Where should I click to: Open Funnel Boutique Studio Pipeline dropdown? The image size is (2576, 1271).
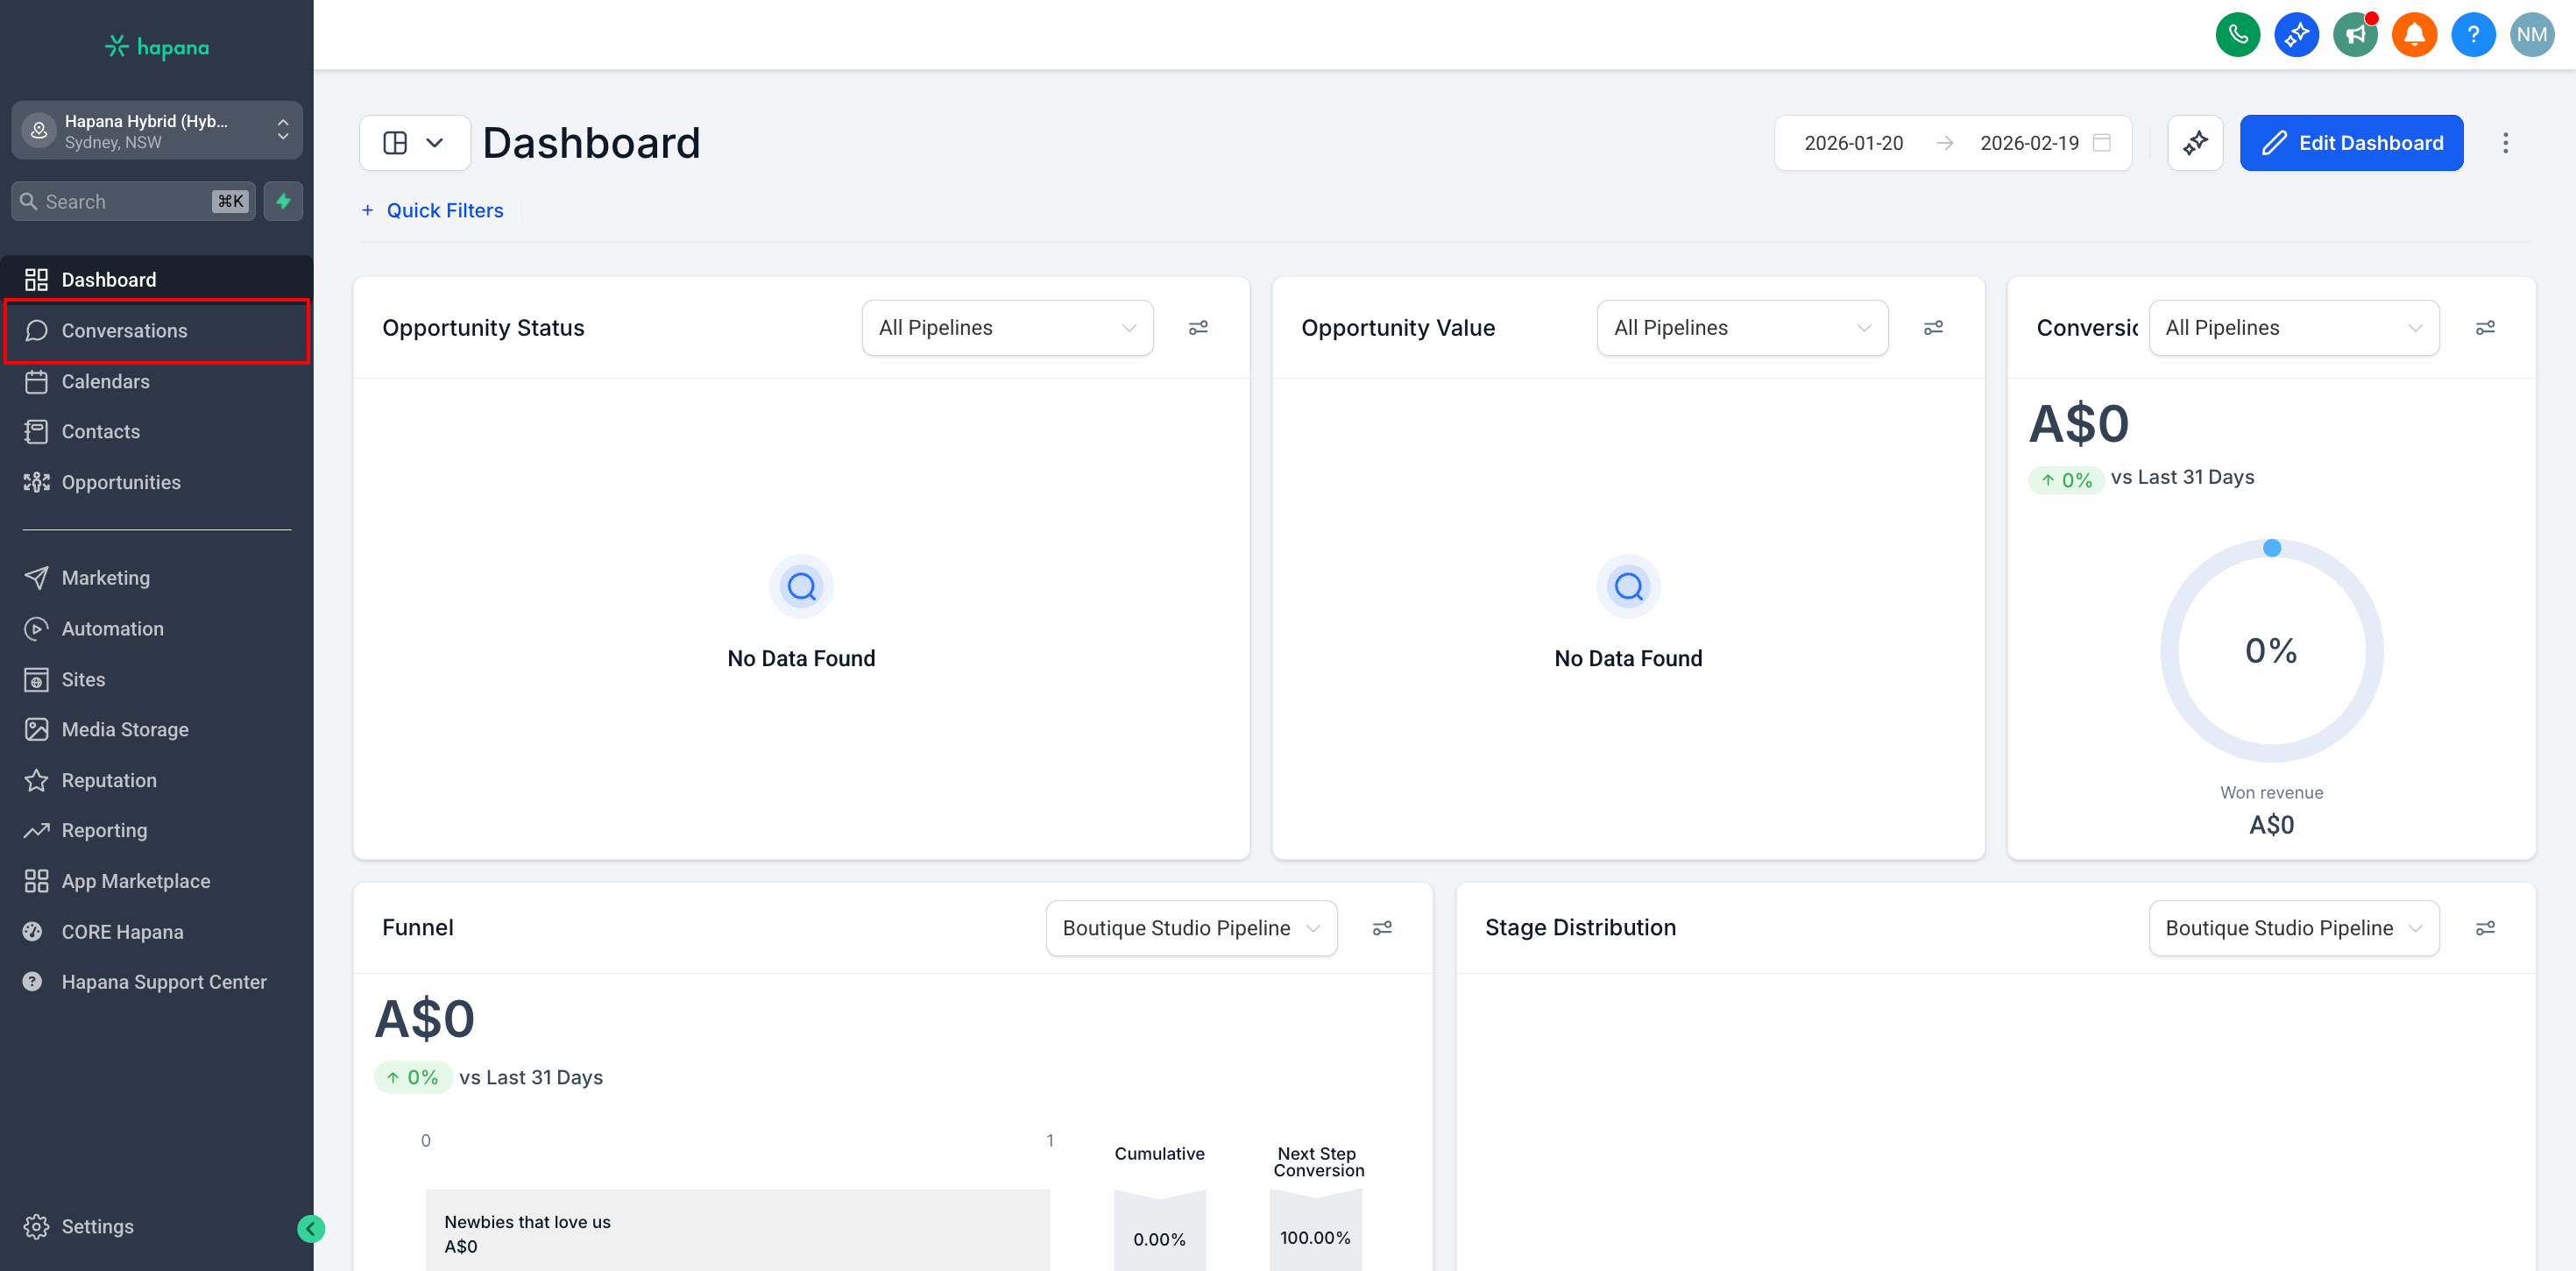(x=1190, y=927)
